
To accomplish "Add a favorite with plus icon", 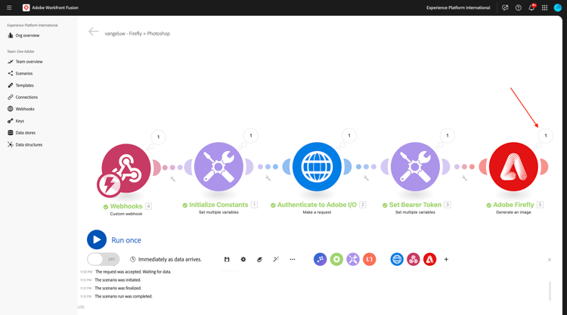I will (x=446, y=259).
